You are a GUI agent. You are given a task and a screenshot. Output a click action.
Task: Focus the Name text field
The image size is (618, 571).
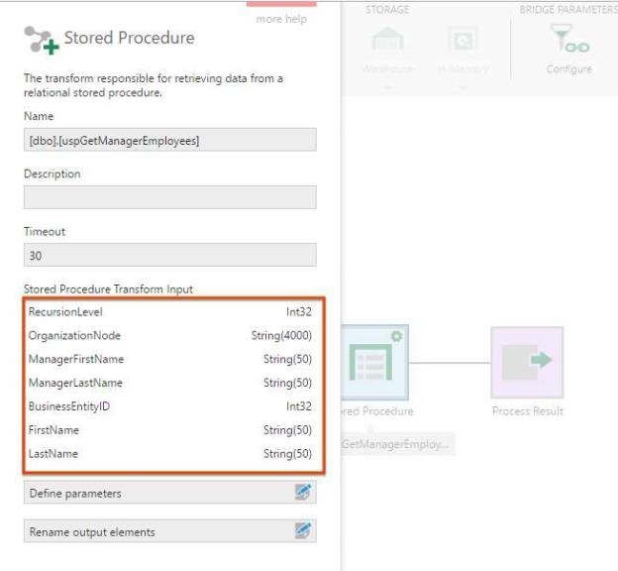point(169,141)
